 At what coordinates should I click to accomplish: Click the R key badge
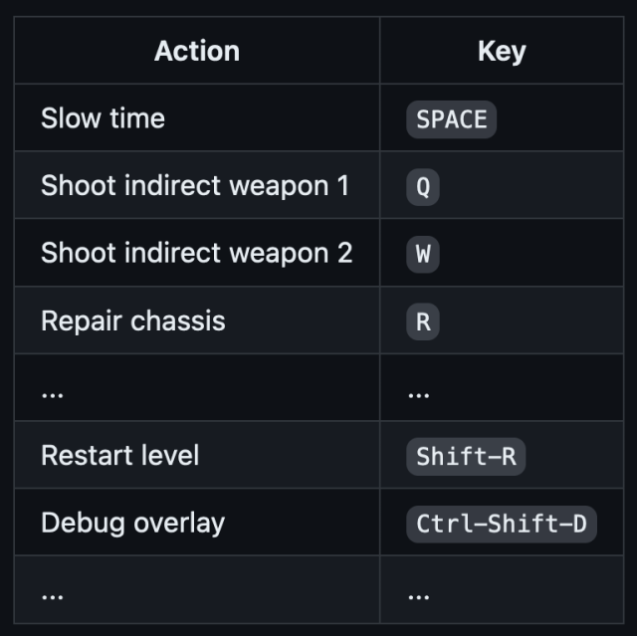423,322
